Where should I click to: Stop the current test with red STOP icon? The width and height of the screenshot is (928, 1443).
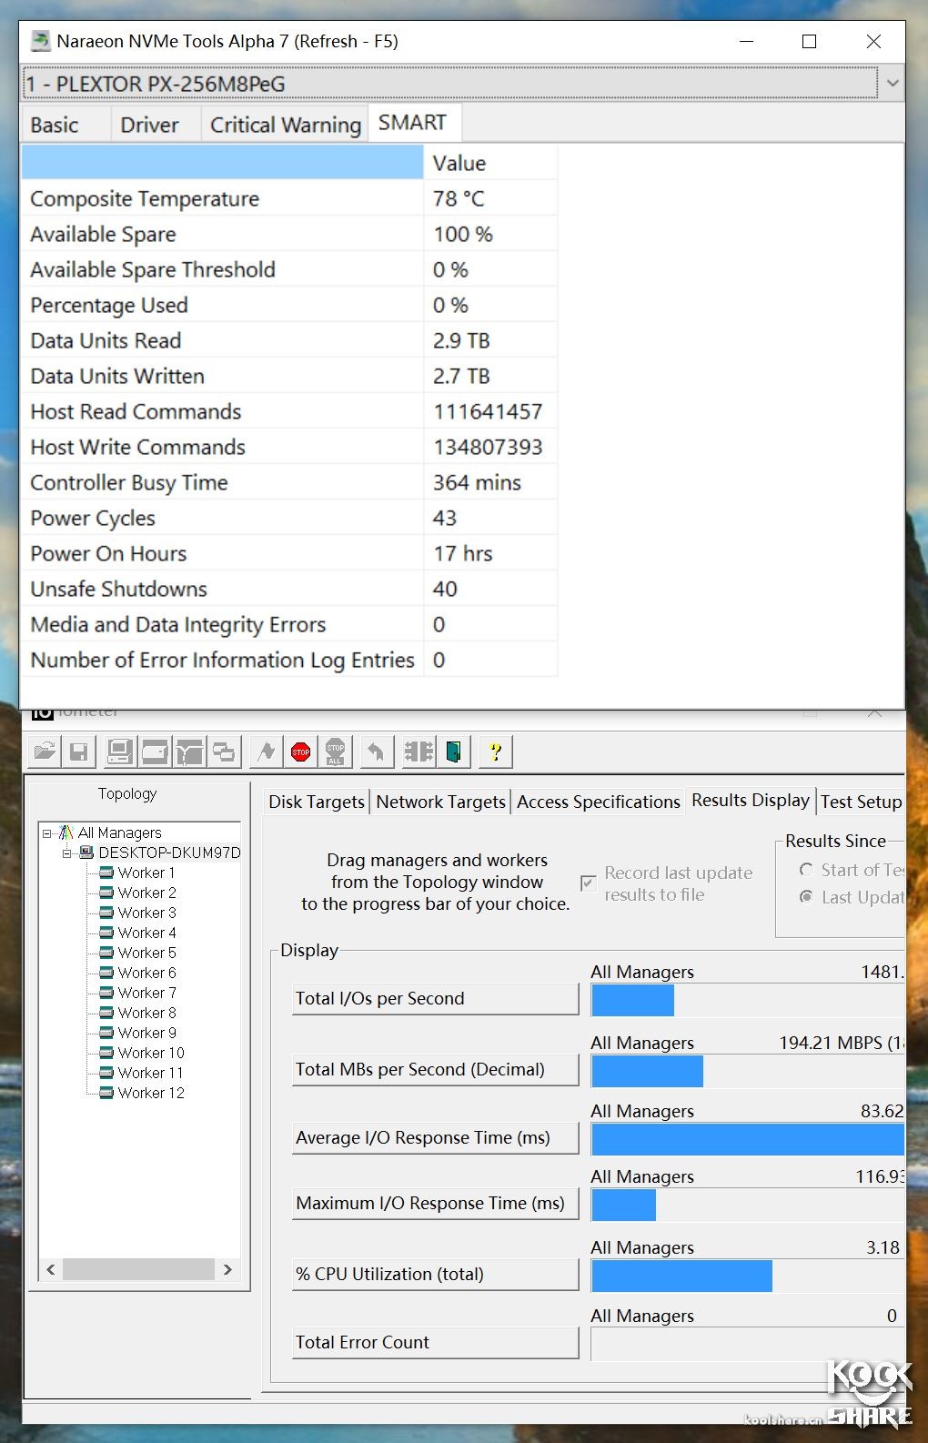[x=301, y=752]
